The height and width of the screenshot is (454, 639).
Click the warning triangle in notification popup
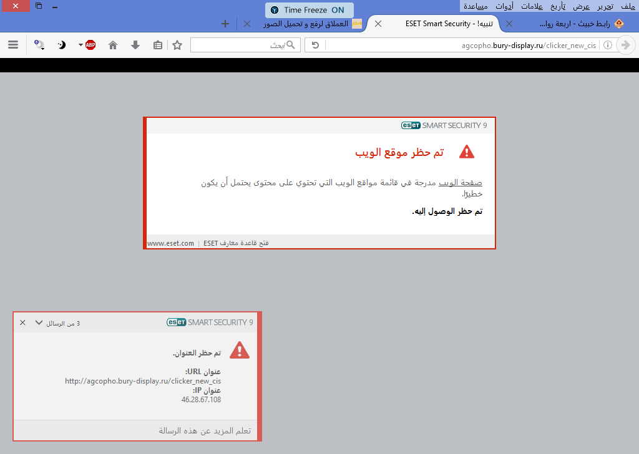tap(239, 350)
